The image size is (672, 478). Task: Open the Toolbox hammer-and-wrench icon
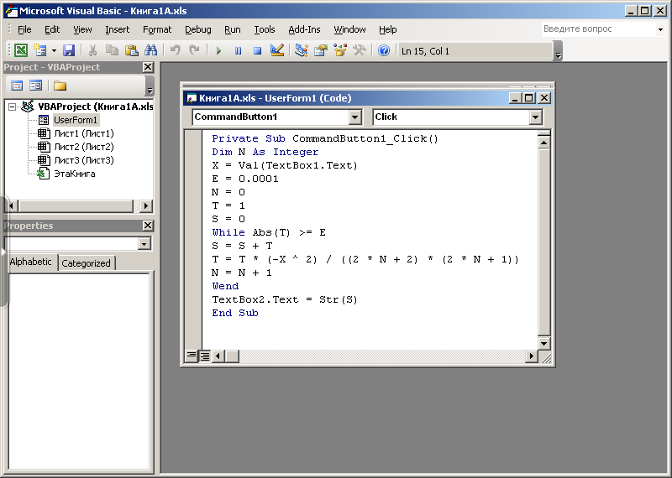(x=360, y=50)
